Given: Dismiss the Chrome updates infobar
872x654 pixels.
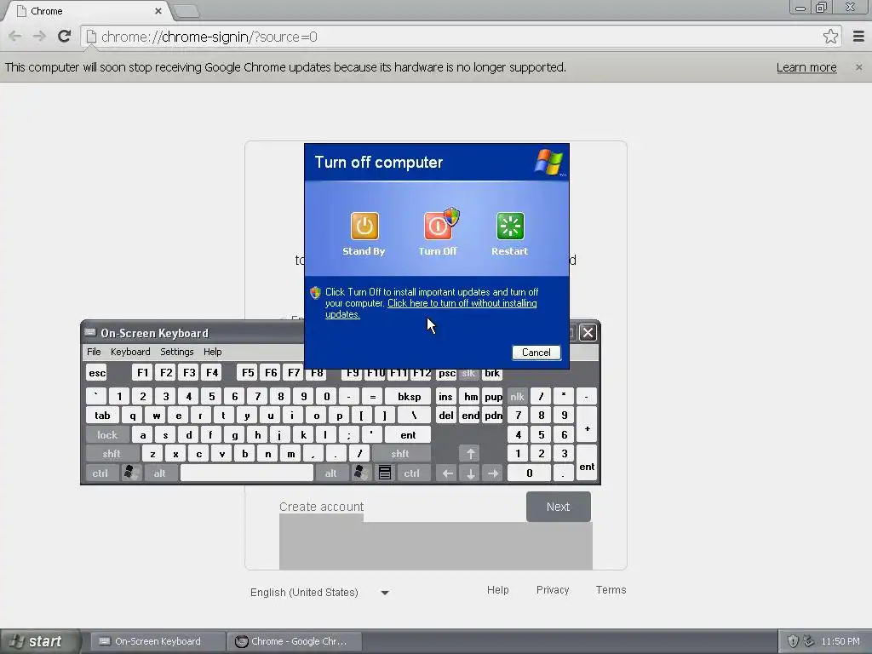Looking at the screenshot, I should pos(858,67).
